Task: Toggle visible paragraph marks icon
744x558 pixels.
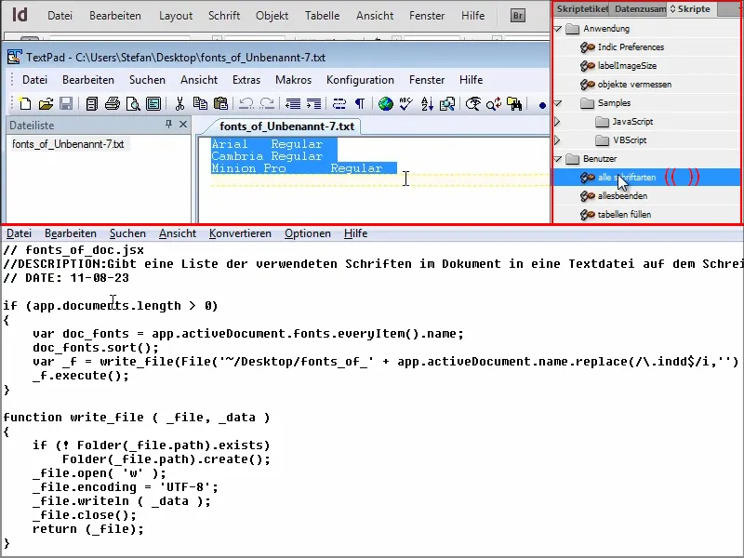Action: click(360, 103)
